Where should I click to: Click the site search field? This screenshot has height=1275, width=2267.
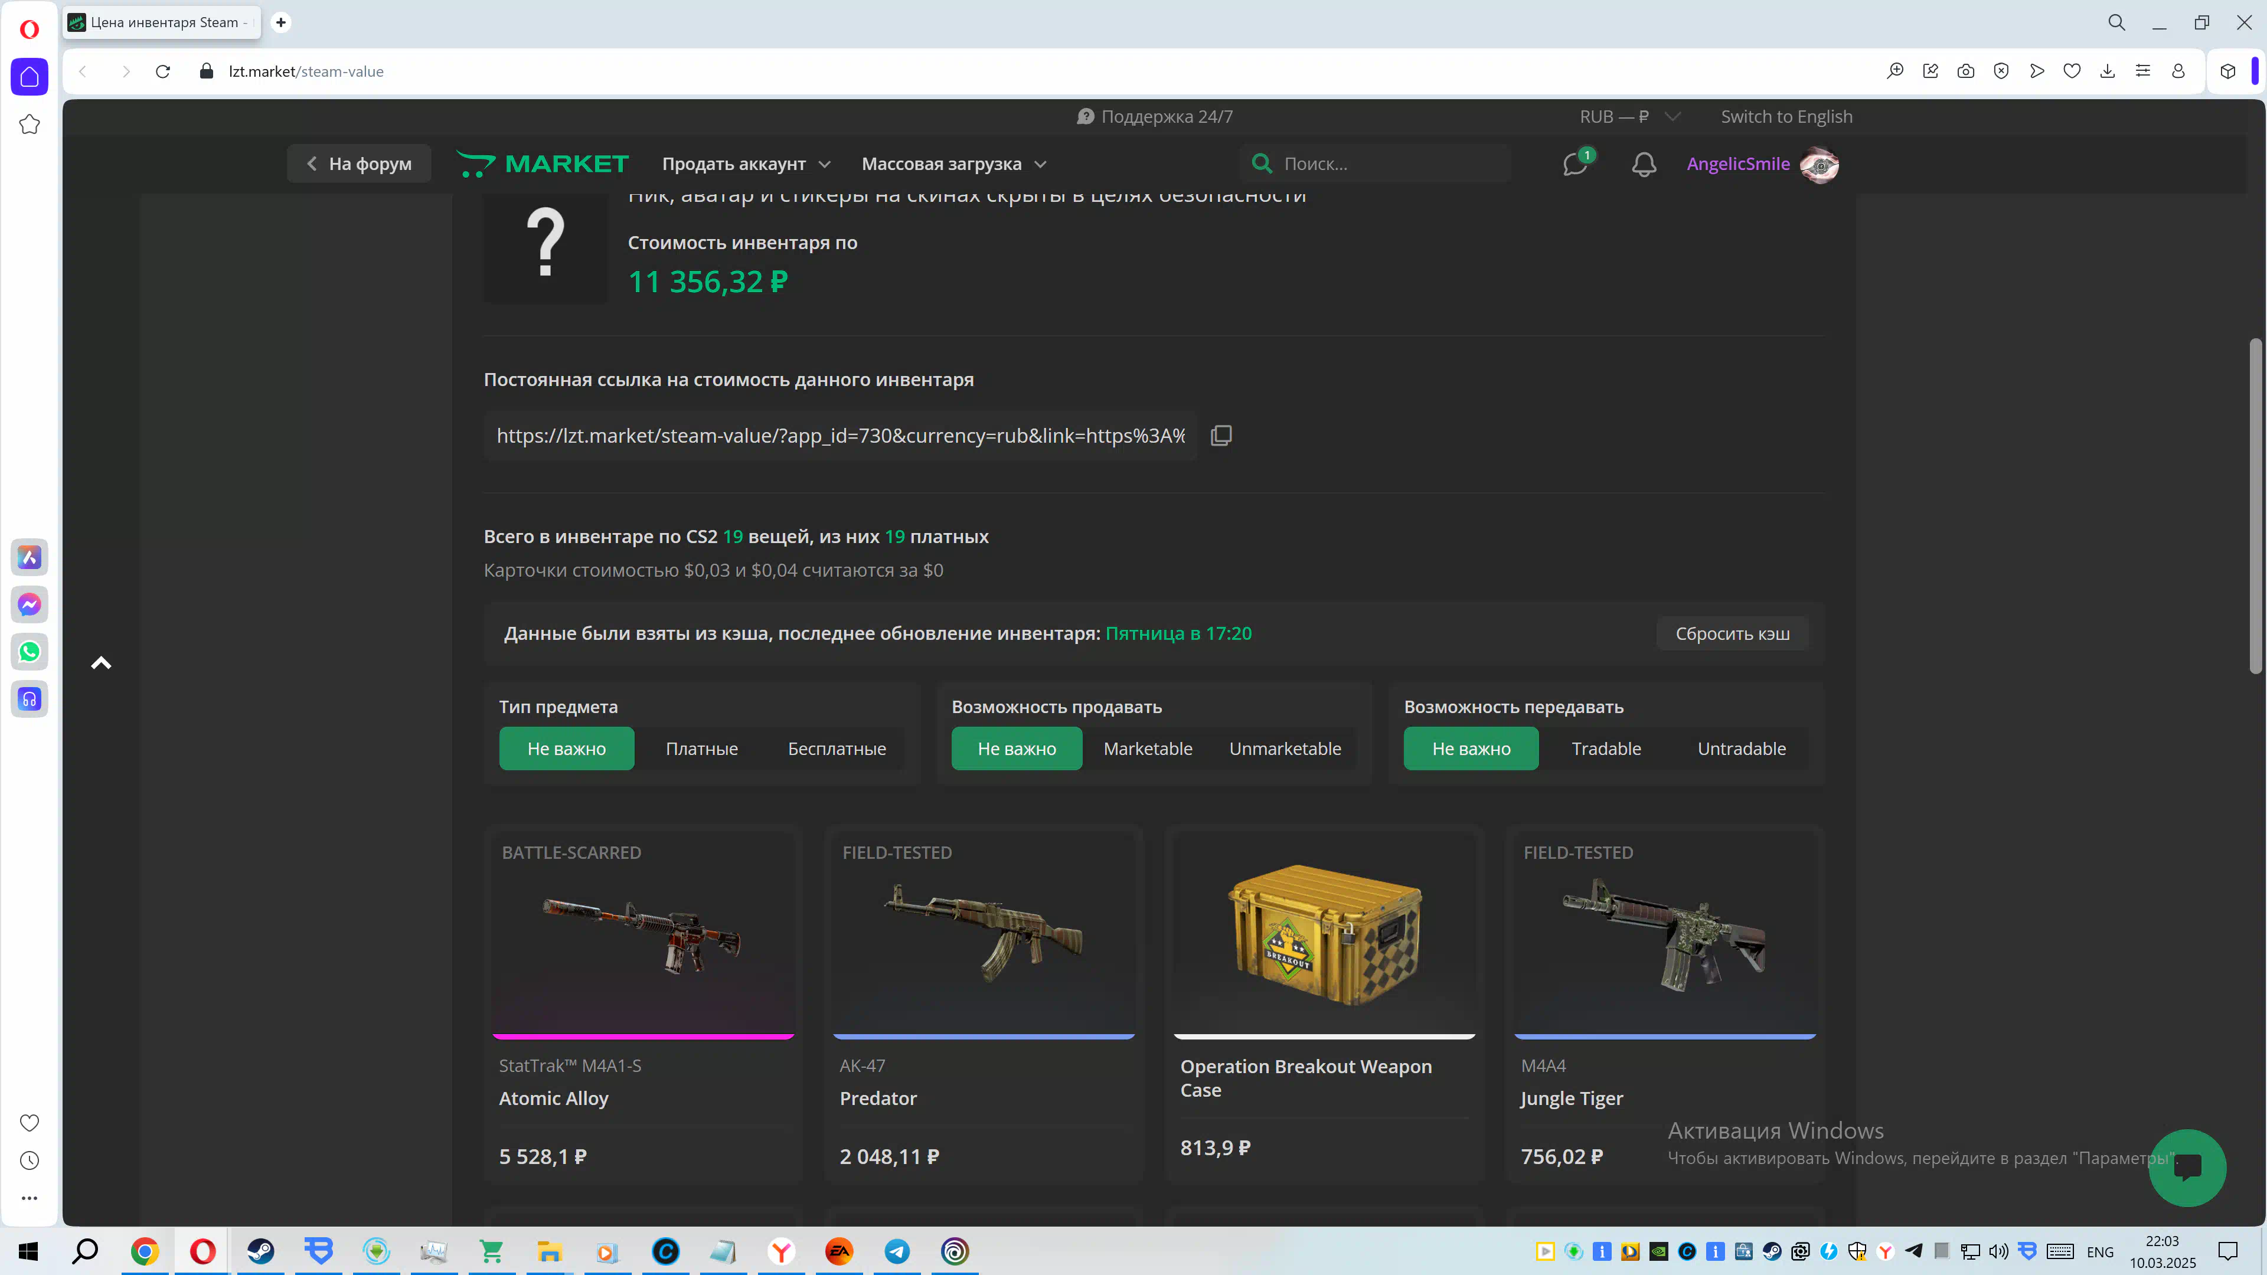(1376, 164)
